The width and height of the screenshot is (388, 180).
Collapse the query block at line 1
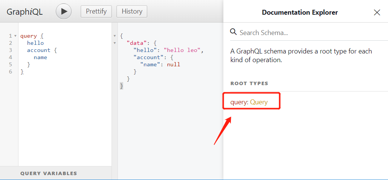pyautogui.click(x=15, y=36)
